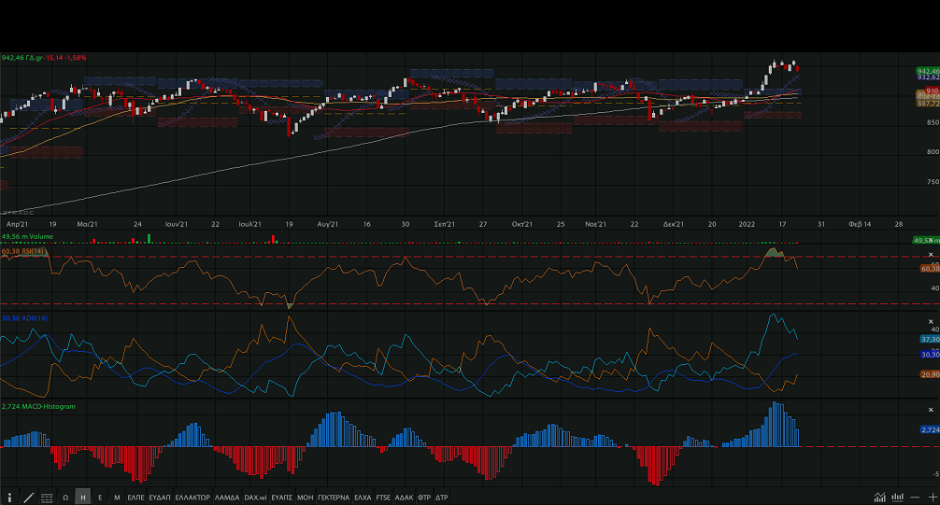This screenshot has height=505, width=940.
Task: Select the monthly Μ timeframe
Action: pos(117,498)
